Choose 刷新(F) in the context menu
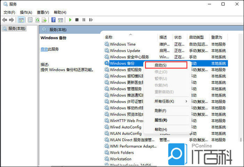This screenshot has width=244, height=167. pyautogui.click(x=168, y=111)
